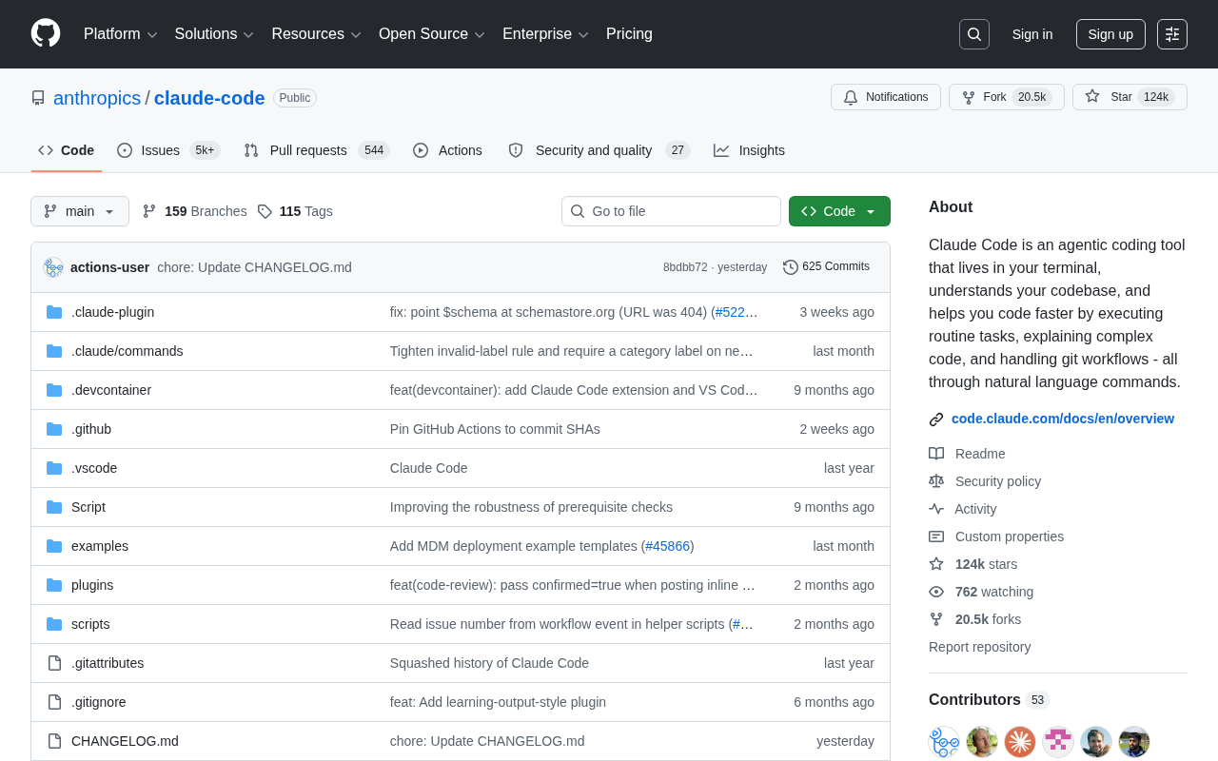Screen dimensions: 1218x761
Task: Switch to the Issues tab
Action: 168,150
